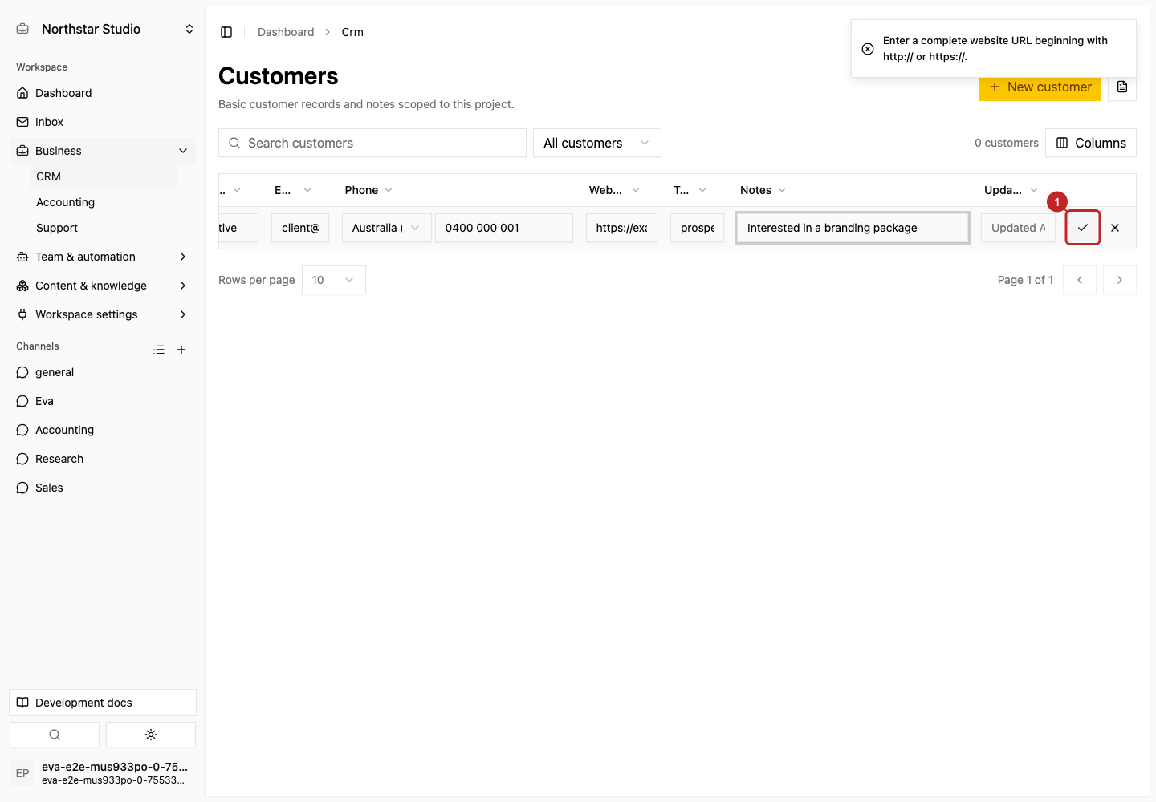Open Support under Business
1156x802 pixels.
(x=103, y=228)
